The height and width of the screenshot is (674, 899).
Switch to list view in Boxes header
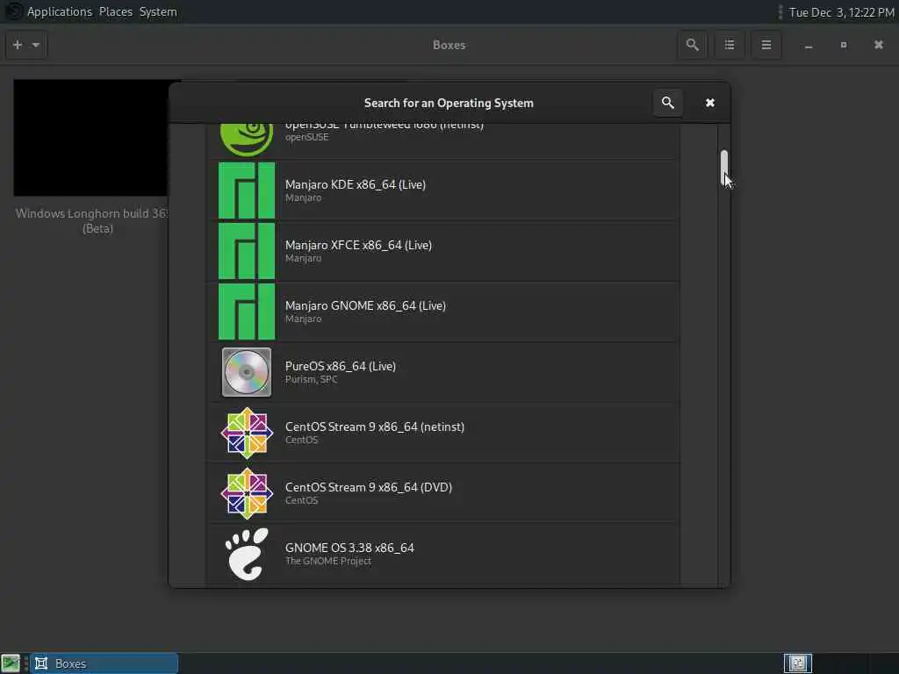[730, 45]
